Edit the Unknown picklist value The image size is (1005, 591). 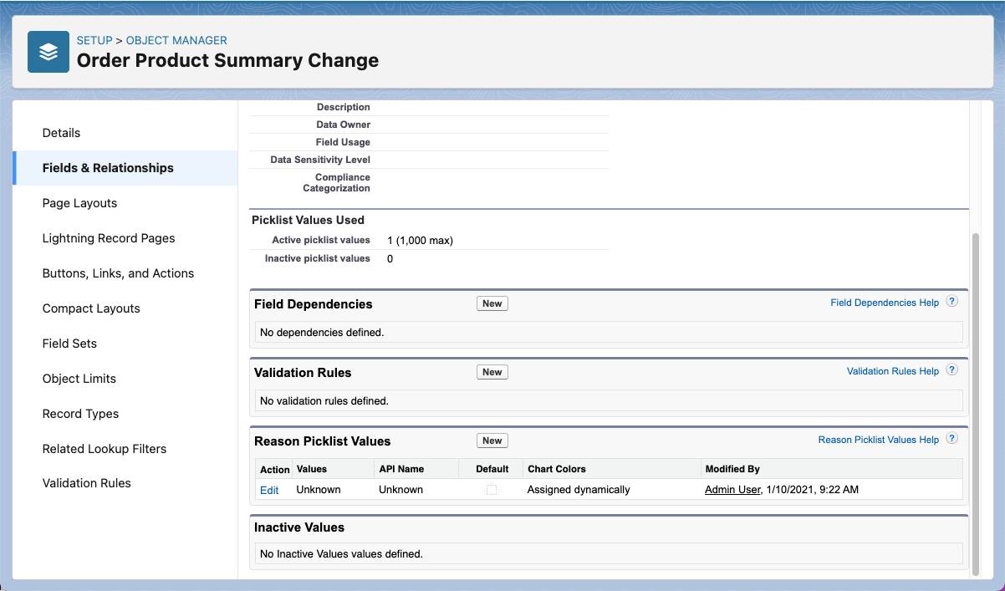(269, 490)
